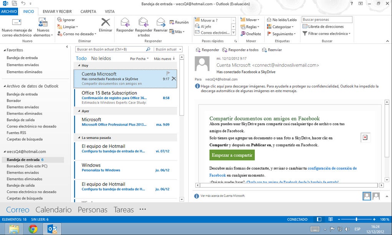The image size is (392, 235).
Task: Go to Personas module
Action: pos(93,210)
